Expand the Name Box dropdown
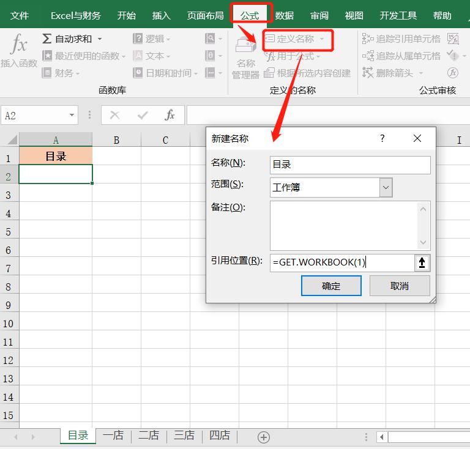The width and height of the screenshot is (470, 449). (x=72, y=115)
